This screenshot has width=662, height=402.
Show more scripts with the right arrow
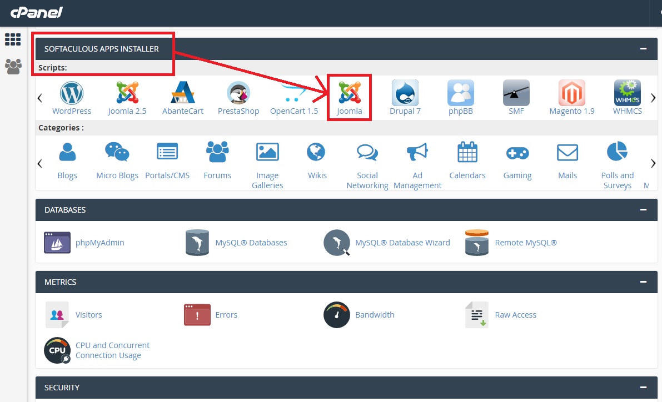pyautogui.click(x=653, y=98)
